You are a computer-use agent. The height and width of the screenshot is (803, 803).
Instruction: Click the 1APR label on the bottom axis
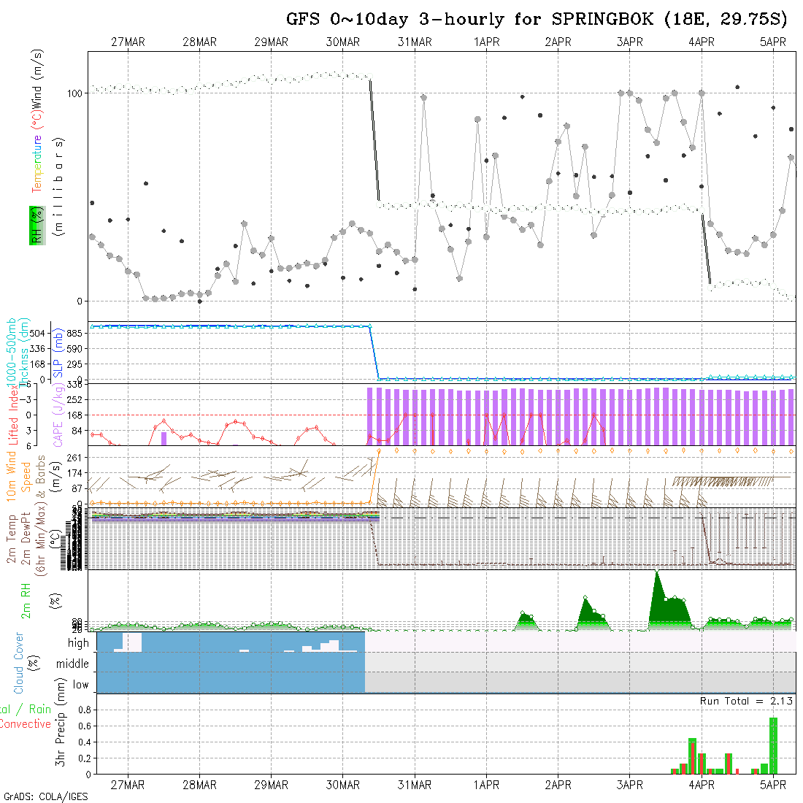(486, 785)
